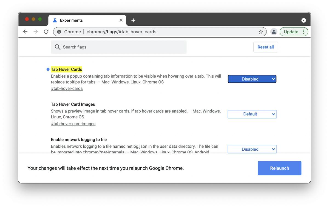
Task: Click the forward navigation arrow
Action: [35, 31]
